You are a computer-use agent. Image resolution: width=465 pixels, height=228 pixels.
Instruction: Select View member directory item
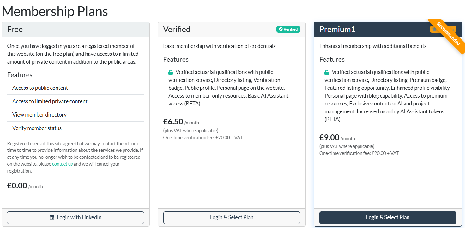pyautogui.click(x=75, y=115)
